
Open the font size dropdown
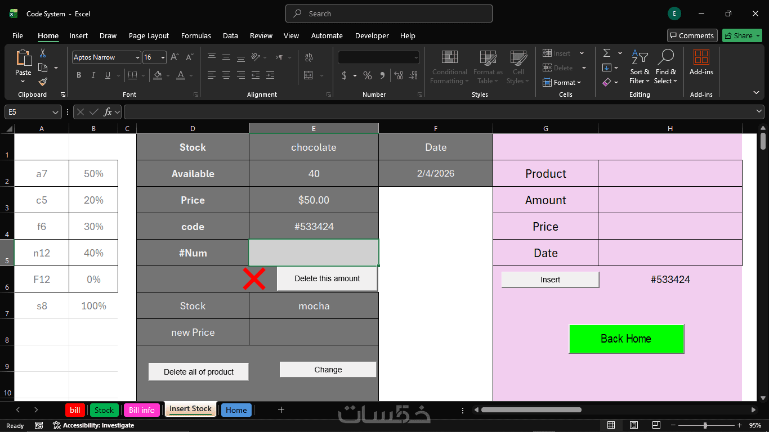[163, 57]
